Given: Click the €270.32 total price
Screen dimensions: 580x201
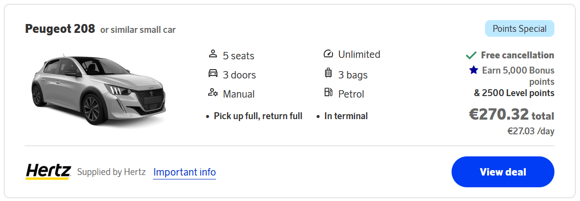Looking at the screenshot, I should (x=511, y=115).
